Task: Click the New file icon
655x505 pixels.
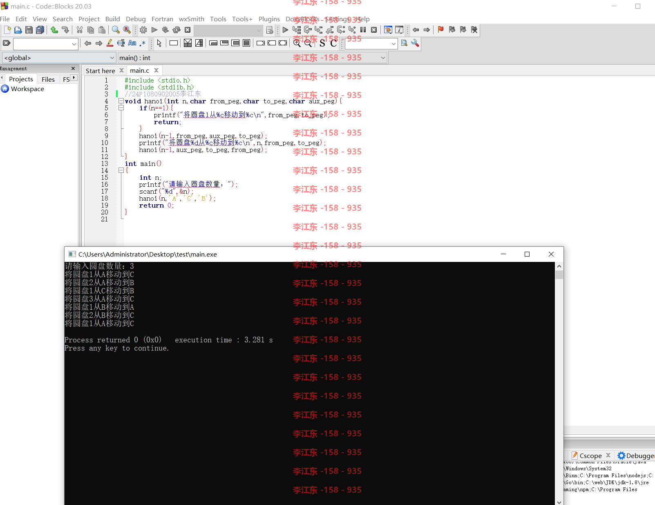Action: tap(7, 30)
